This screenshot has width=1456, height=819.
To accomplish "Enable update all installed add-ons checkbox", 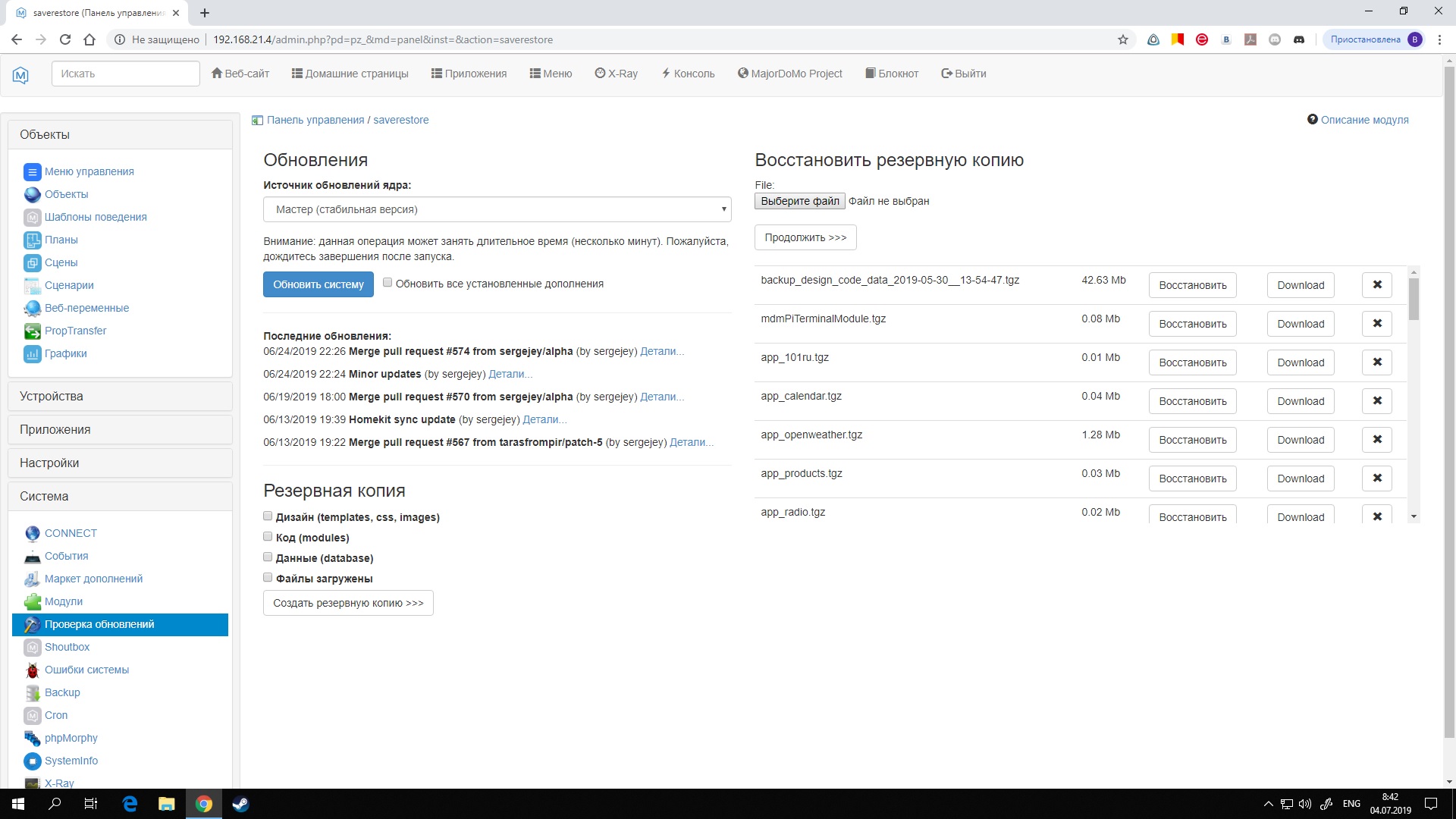I will point(388,283).
